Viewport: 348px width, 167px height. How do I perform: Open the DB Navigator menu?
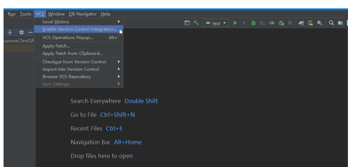pyautogui.click(x=83, y=14)
